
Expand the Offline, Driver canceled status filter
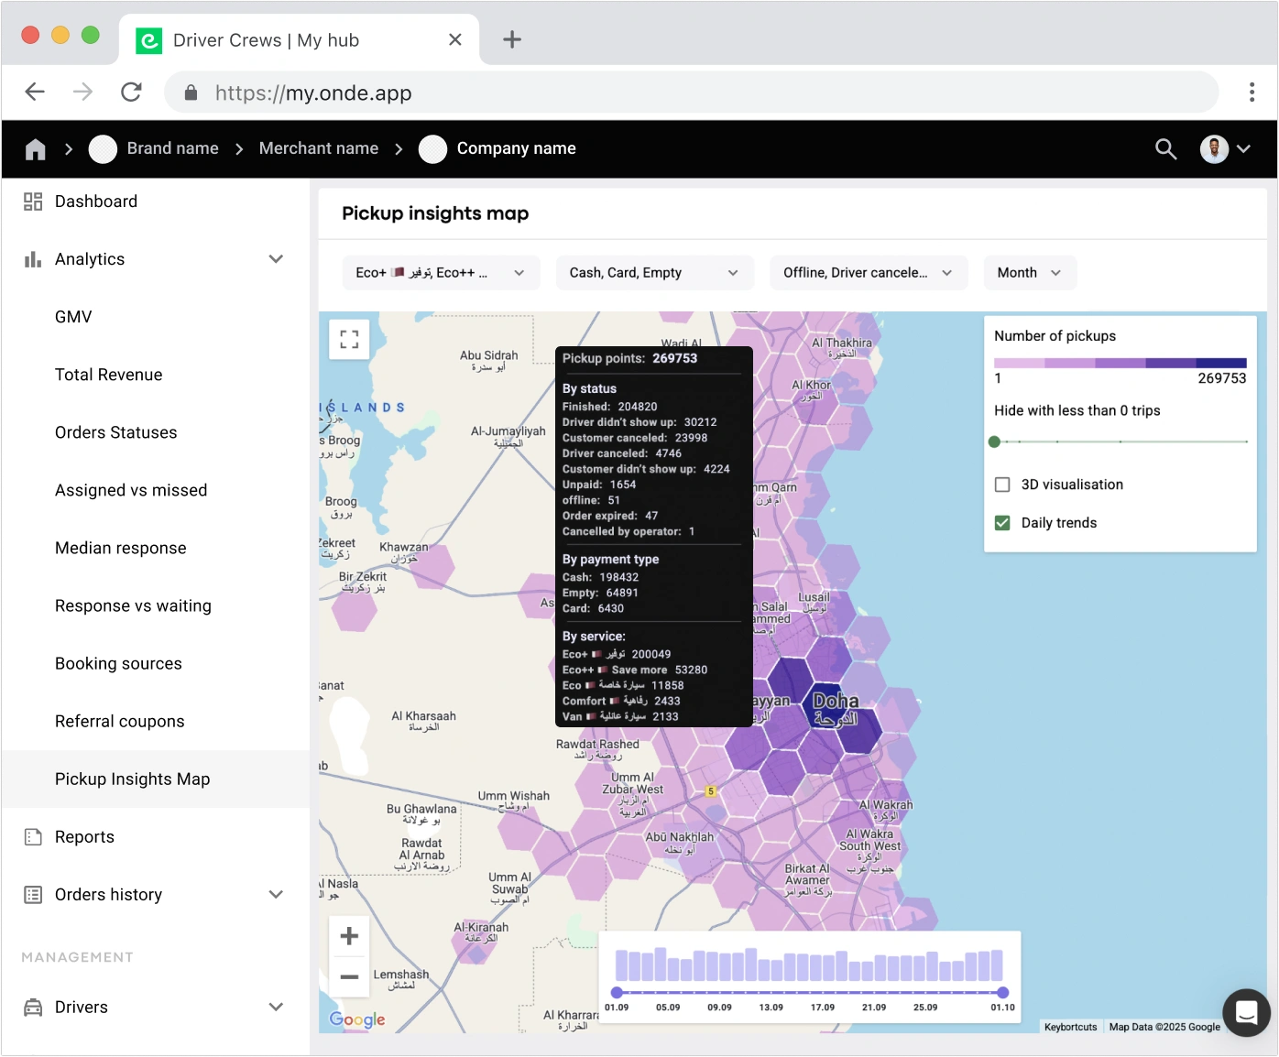coord(868,273)
